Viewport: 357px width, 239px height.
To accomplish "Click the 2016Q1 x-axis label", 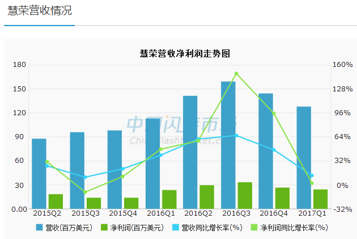I will click(161, 213).
